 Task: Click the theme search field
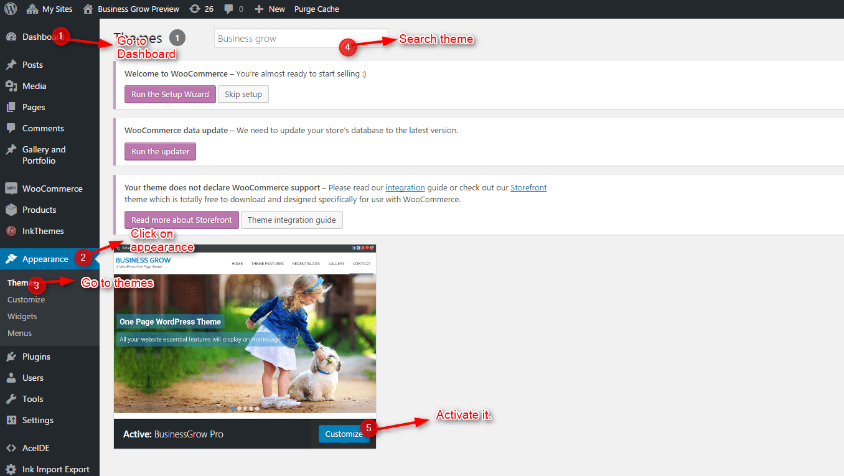point(301,38)
